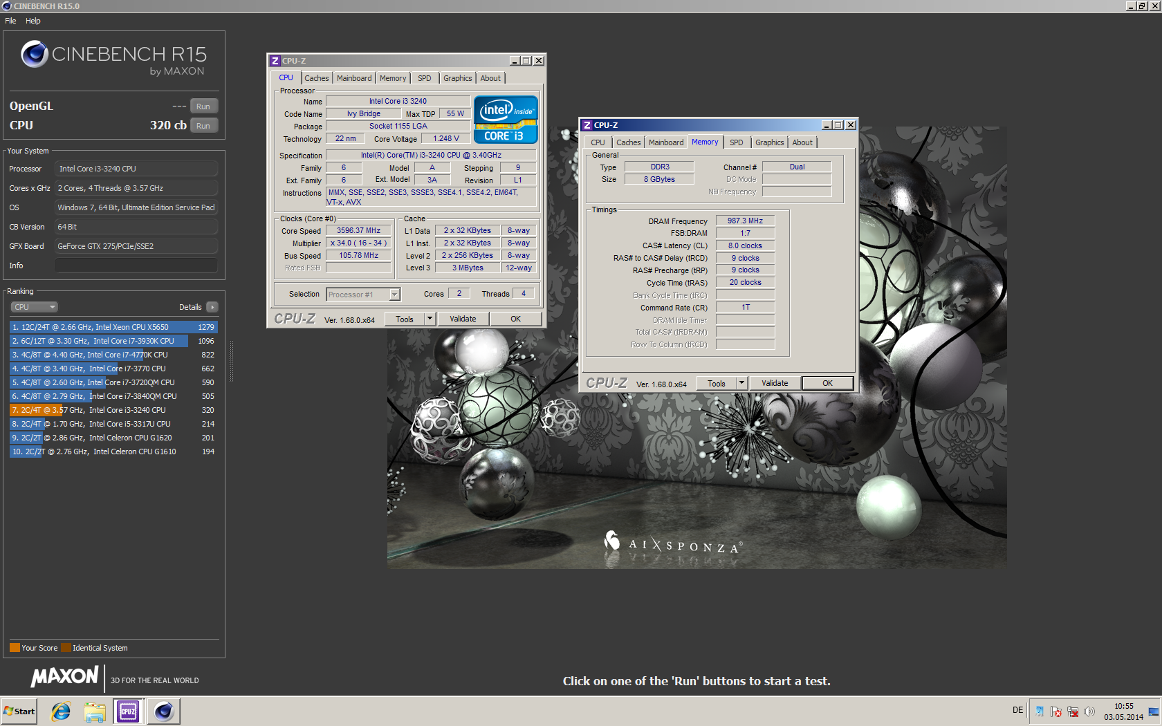Select Caches tab in left CPU-Z window
Screen dimensions: 1162x726
tap(317, 78)
